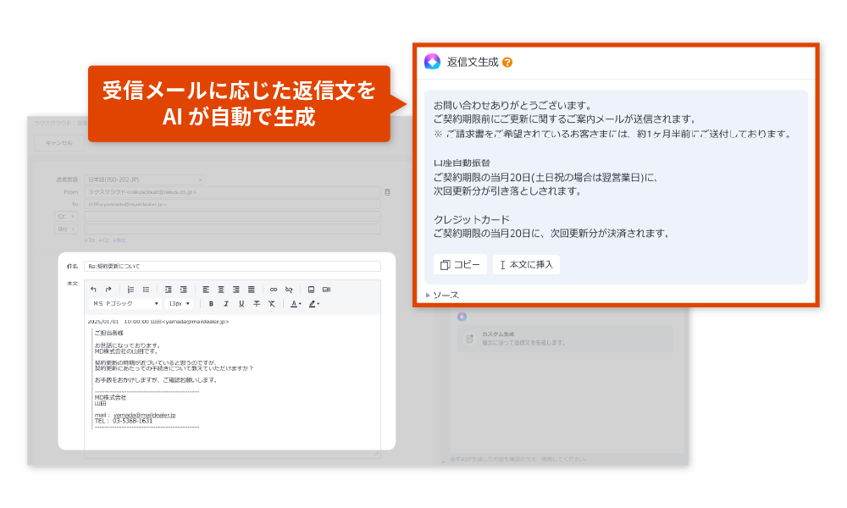
Task: Select the Redo icon in the editor toolbar
Action: (x=108, y=290)
